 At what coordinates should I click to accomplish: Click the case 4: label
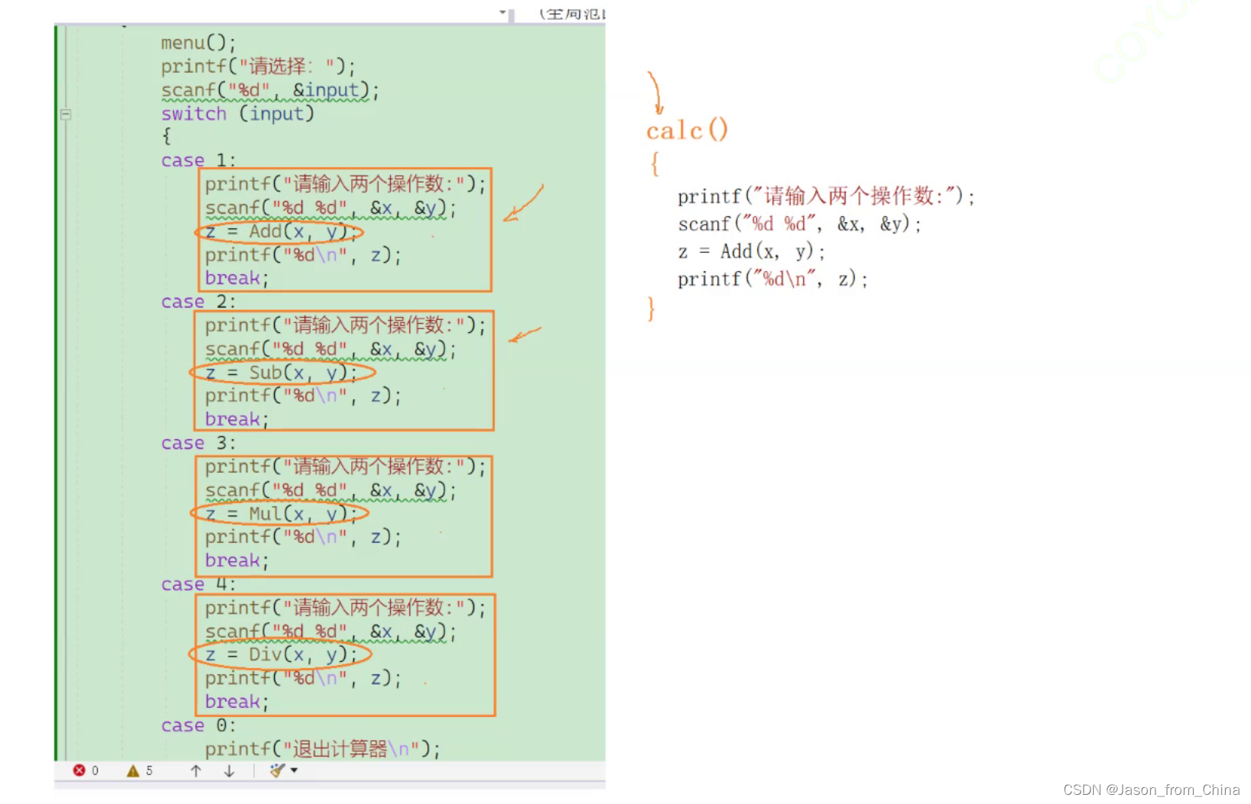click(198, 584)
